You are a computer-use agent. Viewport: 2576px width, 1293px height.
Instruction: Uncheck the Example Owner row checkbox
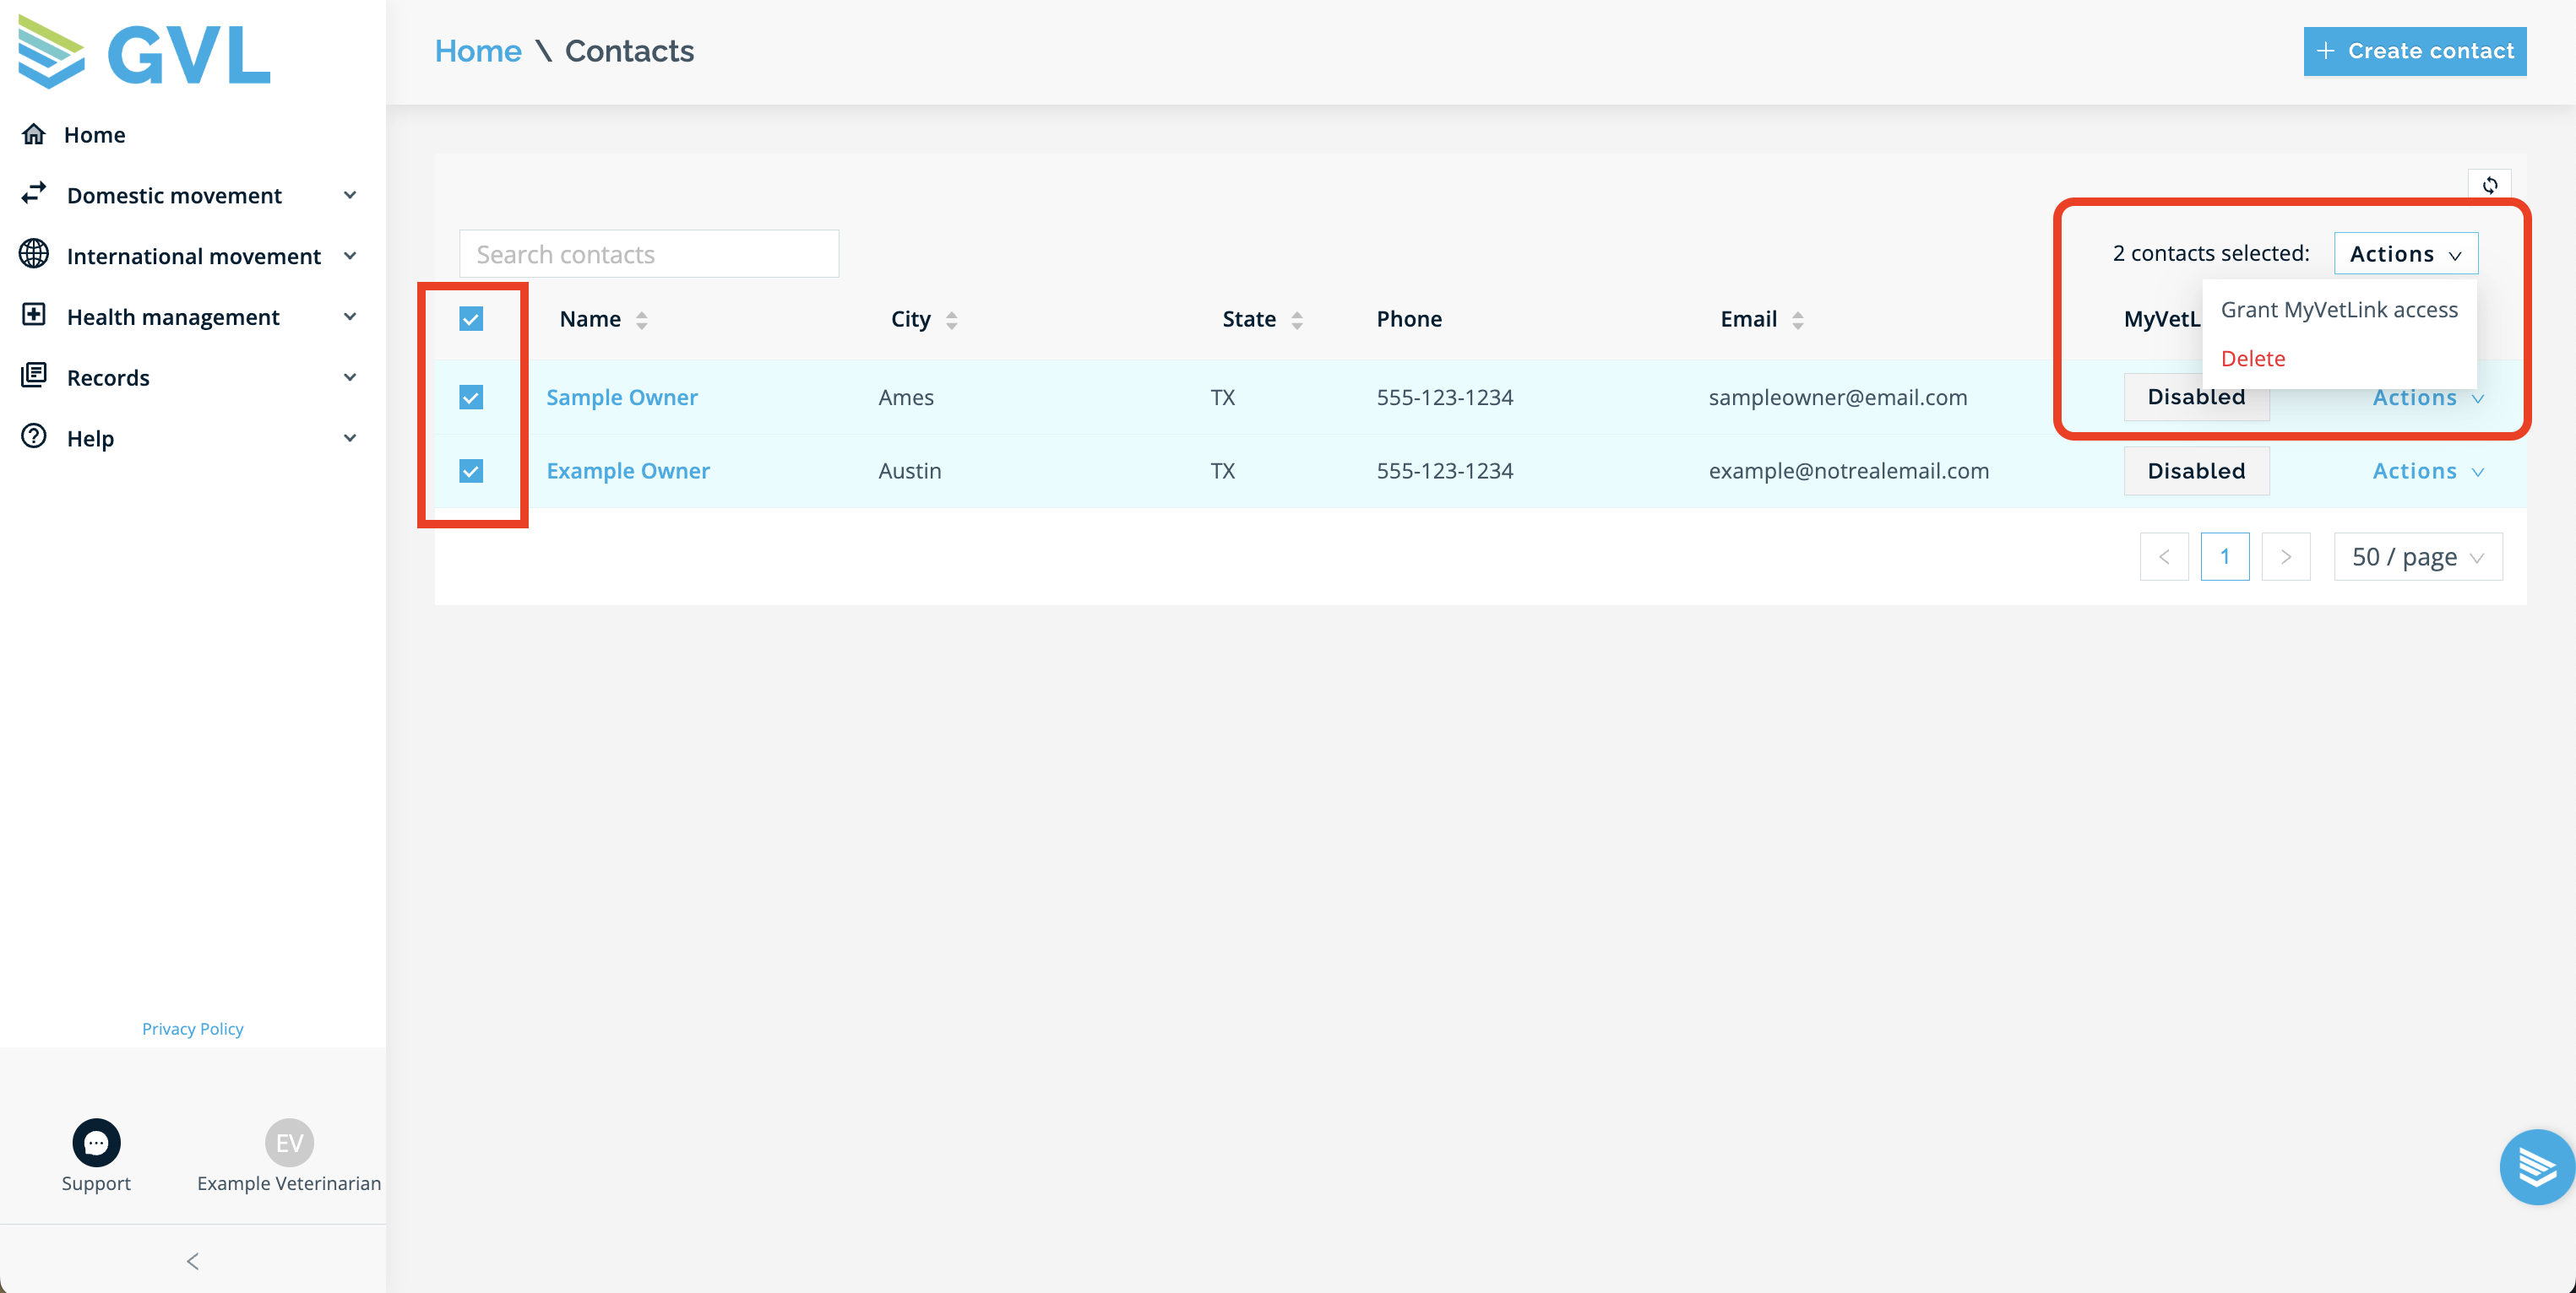coord(471,471)
